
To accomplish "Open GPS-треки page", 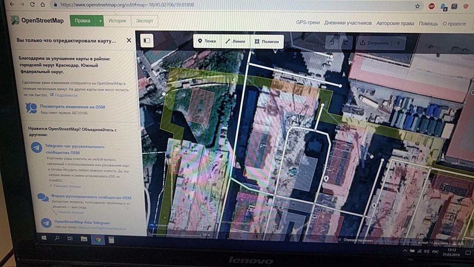I will [x=308, y=23].
